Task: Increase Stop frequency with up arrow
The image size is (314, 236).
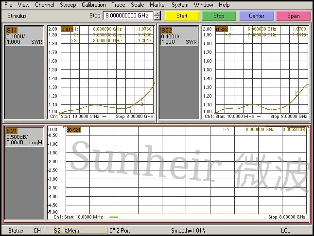Action: [157, 14]
